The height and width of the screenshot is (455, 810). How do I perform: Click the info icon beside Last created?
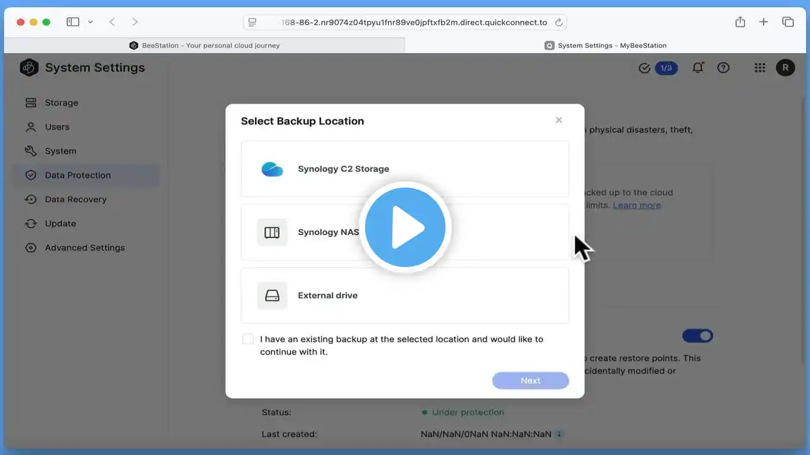559,434
